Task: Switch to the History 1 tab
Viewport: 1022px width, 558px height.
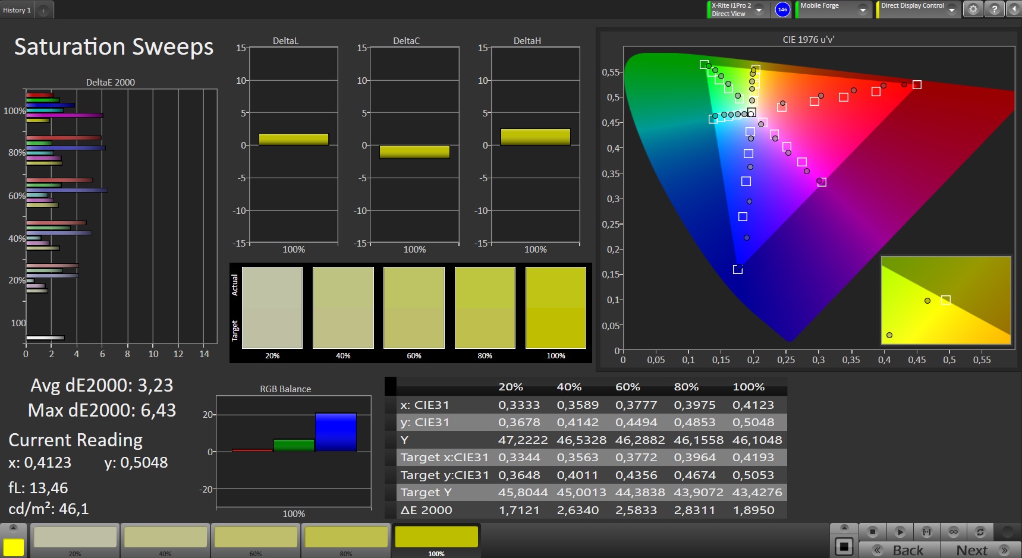Action: tap(17, 10)
